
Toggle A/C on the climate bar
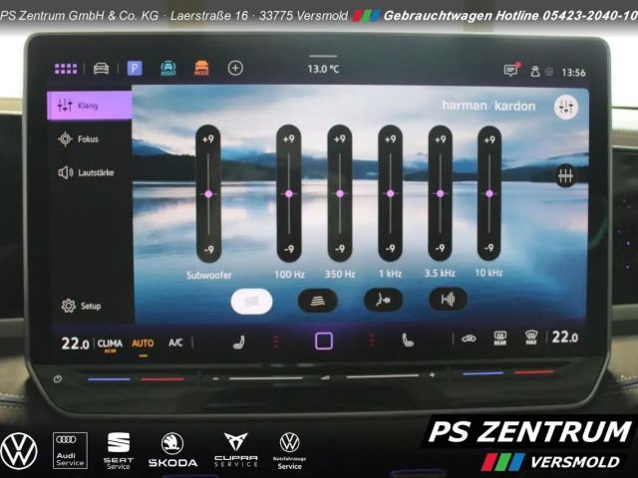(175, 343)
